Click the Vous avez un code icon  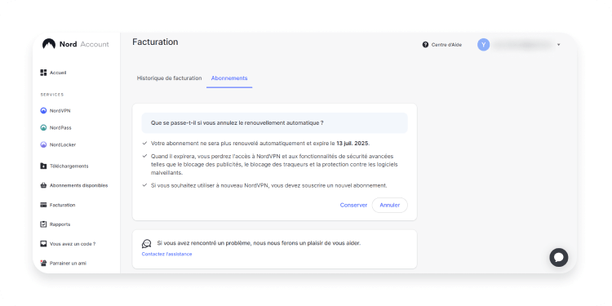coord(43,244)
